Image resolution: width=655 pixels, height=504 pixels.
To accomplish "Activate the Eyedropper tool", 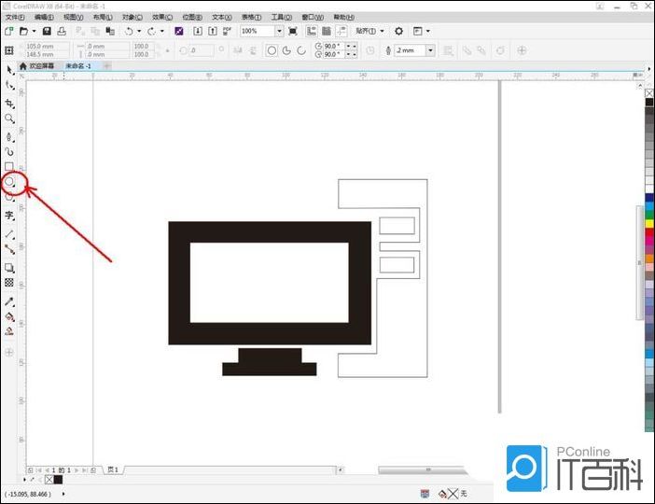I will pos(9,301).
